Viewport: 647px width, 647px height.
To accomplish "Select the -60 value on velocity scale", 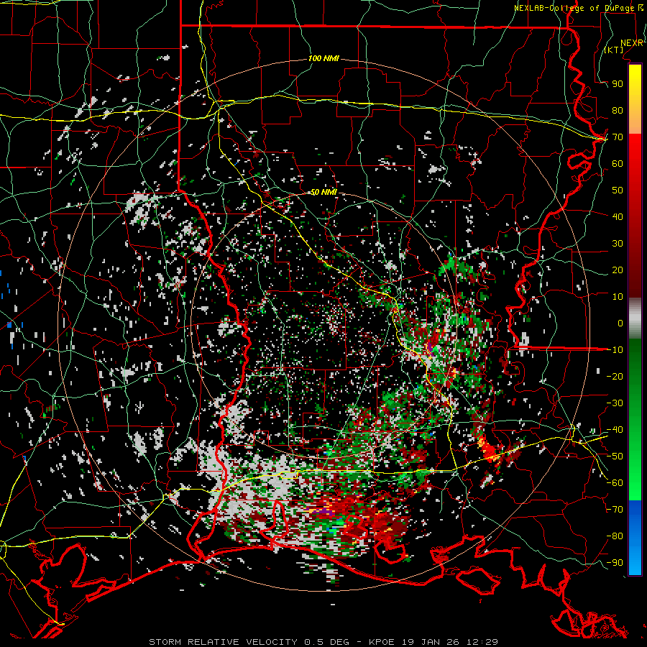I will point(615,483).
